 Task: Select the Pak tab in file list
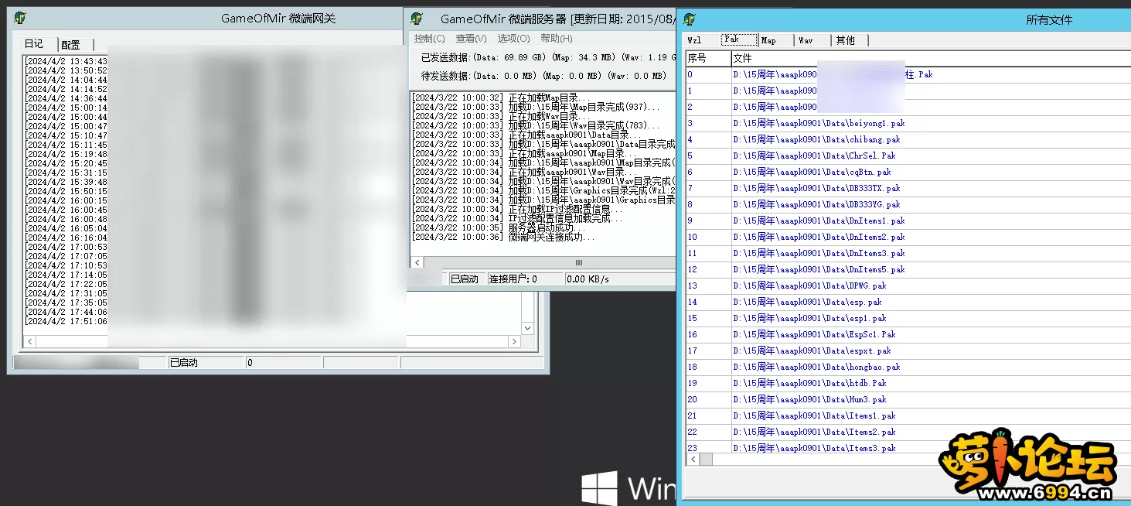tap(738, 39)
